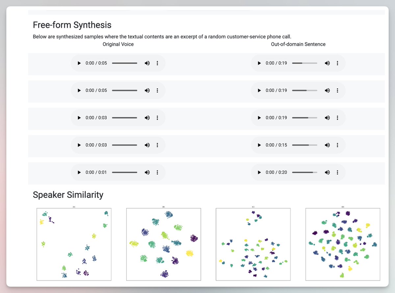Play the second 0:03 Original Voice sample
The height and width of the screenshot is (293, 395).
click(x=79, y=145)
